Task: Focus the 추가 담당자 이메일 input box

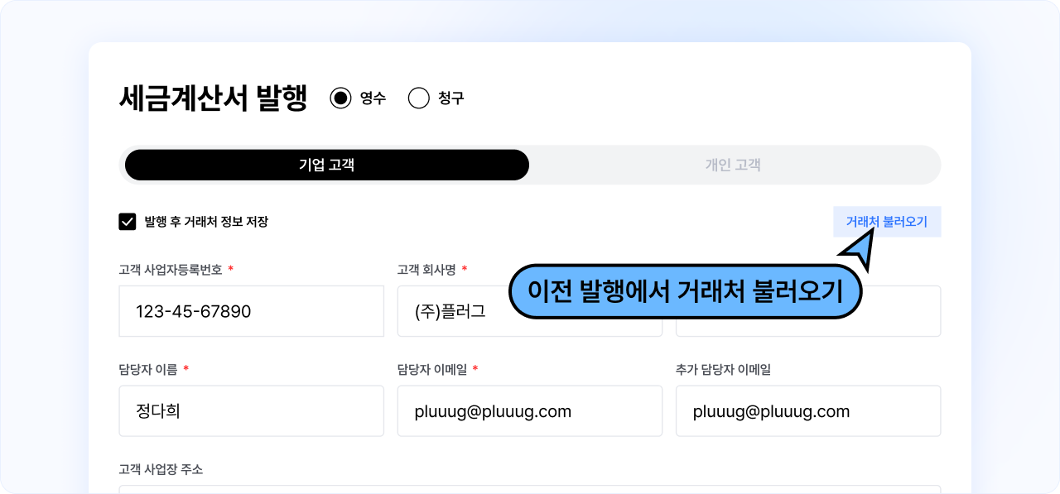Action: [807, 410]
